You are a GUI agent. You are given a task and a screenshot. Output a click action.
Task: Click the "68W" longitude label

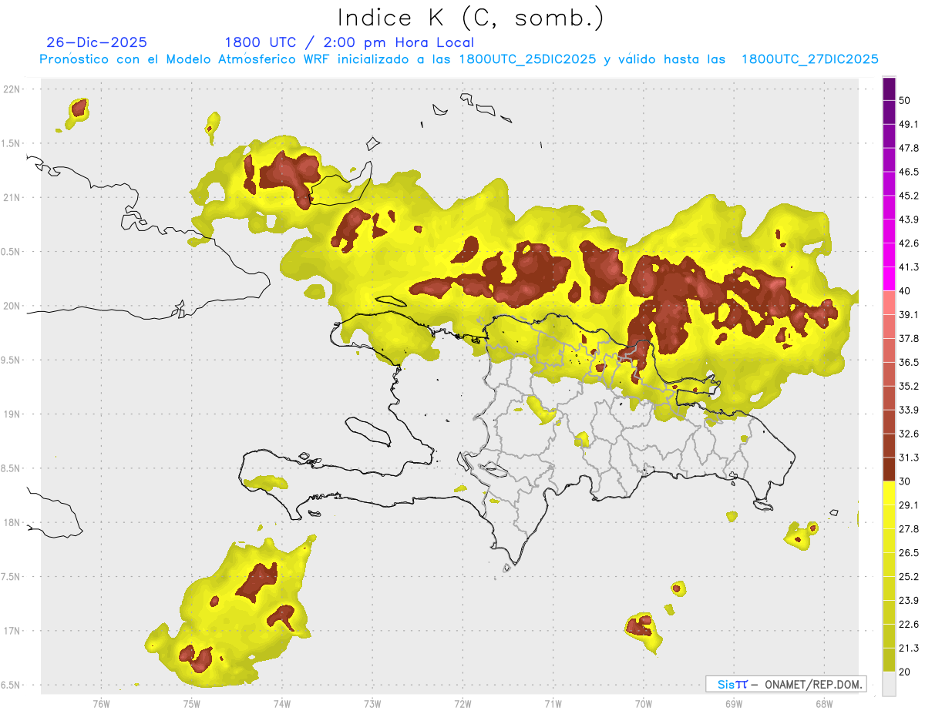pos(823,704)
